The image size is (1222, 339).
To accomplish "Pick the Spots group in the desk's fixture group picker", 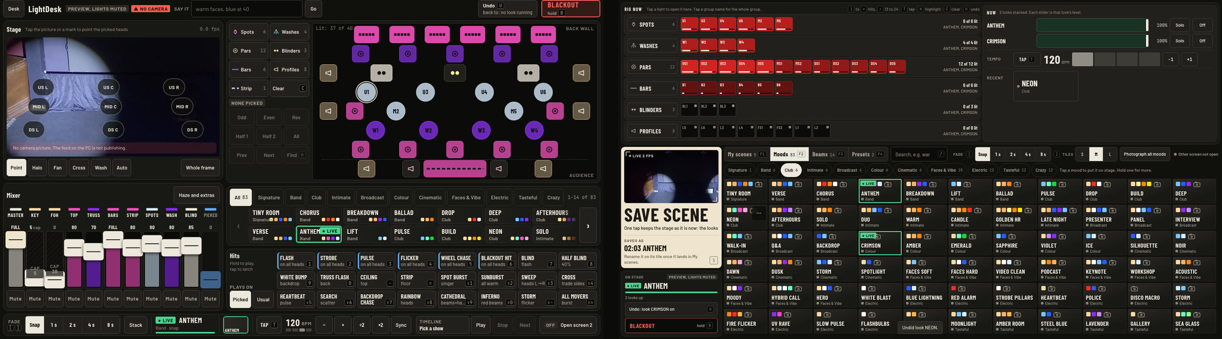I will [248, 32].
